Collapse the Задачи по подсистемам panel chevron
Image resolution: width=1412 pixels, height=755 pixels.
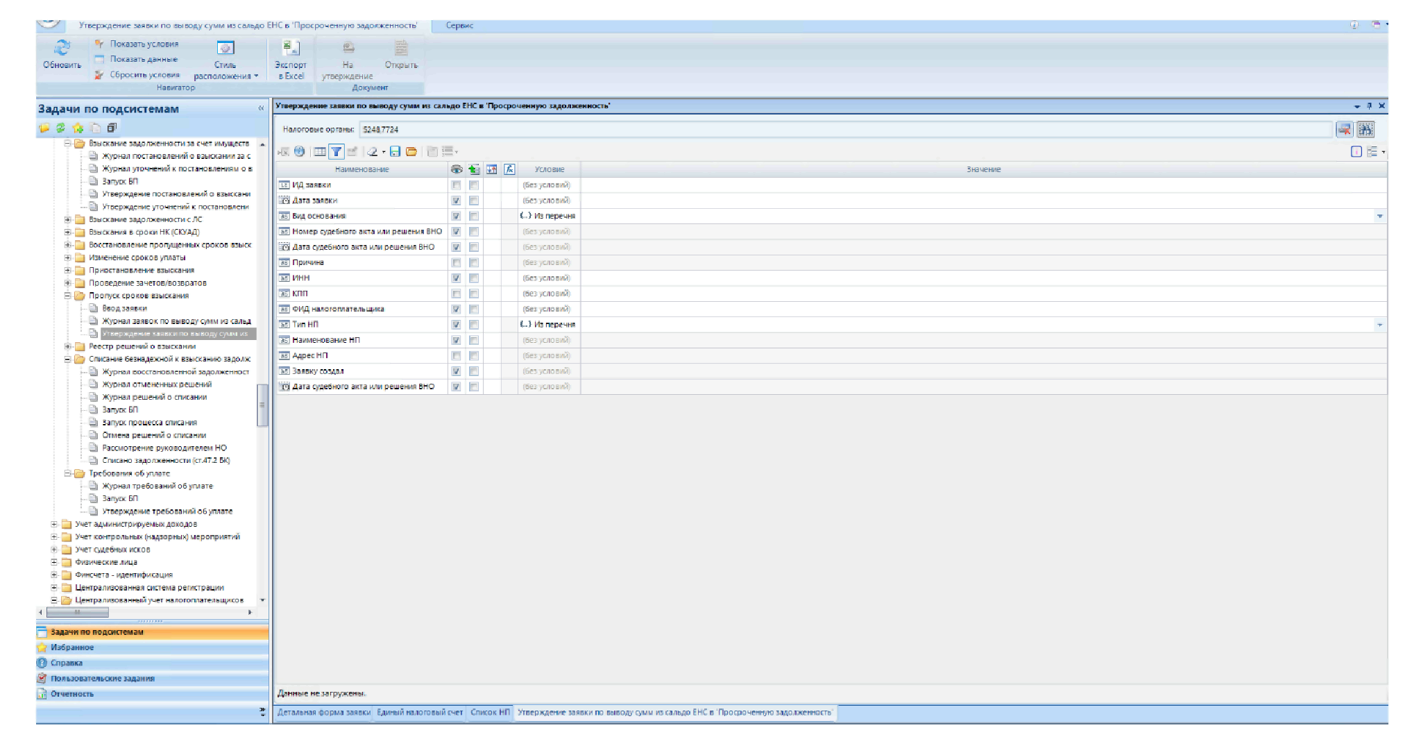[x=261, y=108]
